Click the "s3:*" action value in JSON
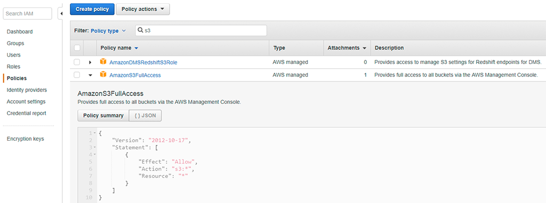 pos(181,169)
